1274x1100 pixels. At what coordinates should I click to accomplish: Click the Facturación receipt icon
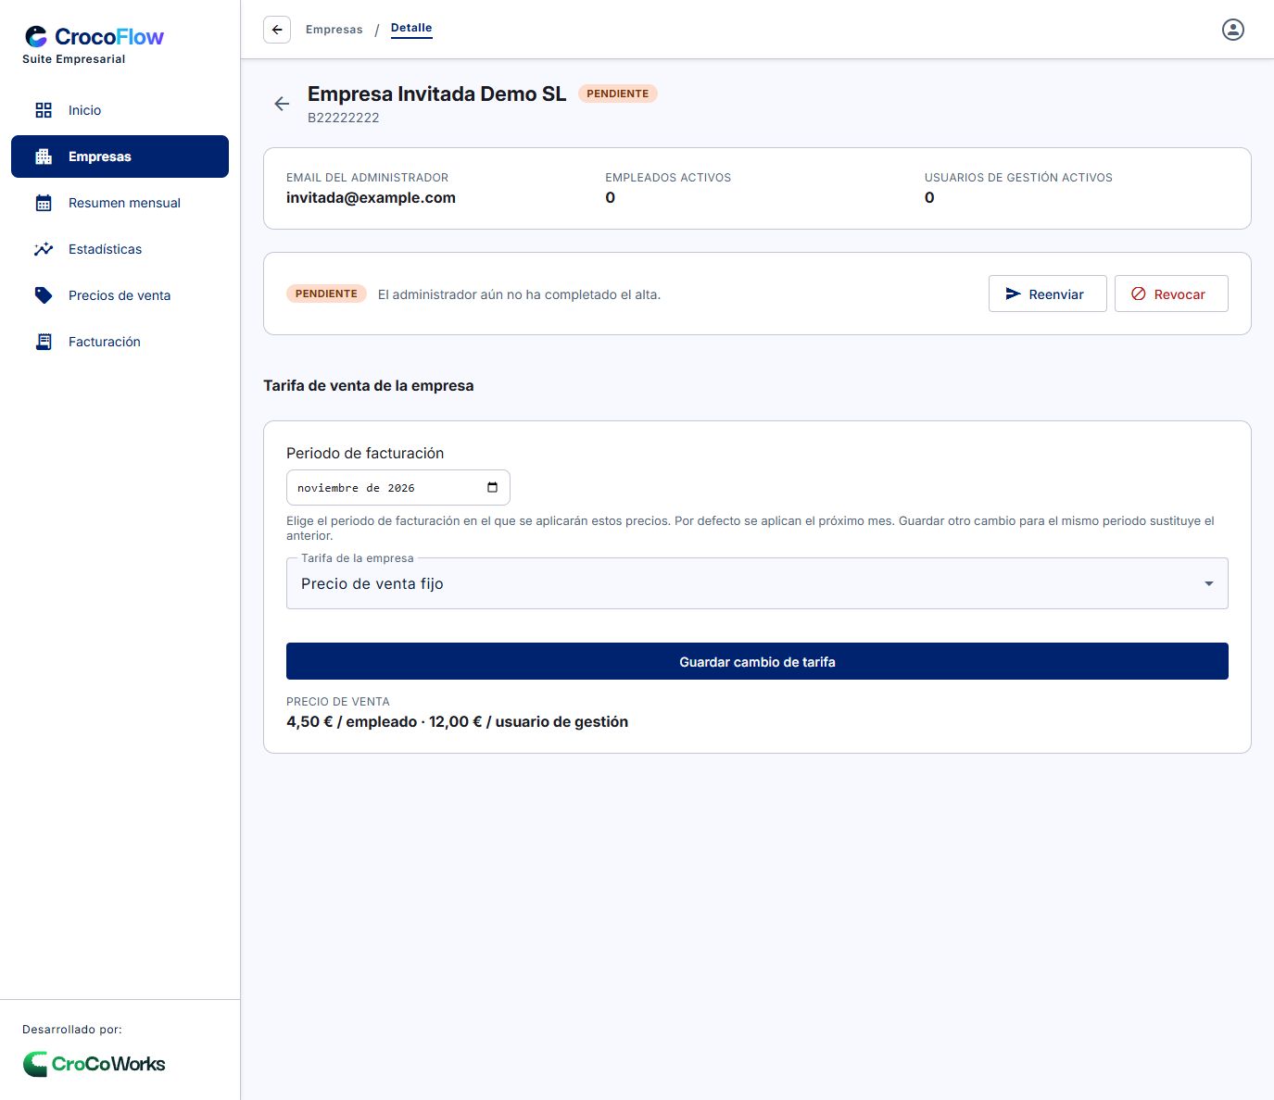pos(44,342)
